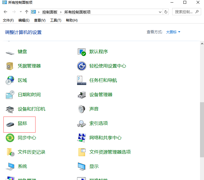Open the 默认程序 icon with green checkmark
This screenshot has height=180, width=204.
pos(82,52)
